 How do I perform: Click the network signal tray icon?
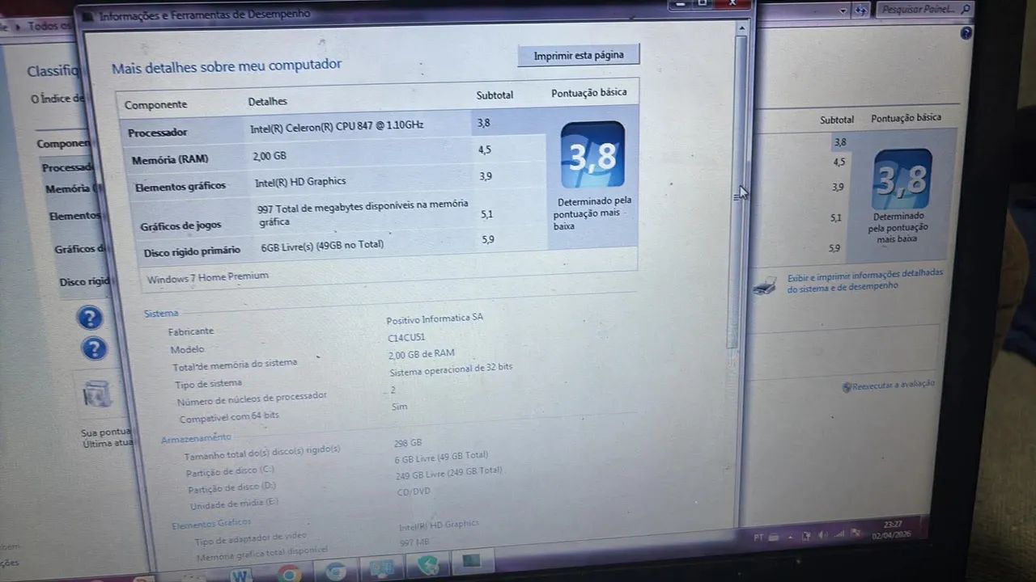(x=839, y=534)
